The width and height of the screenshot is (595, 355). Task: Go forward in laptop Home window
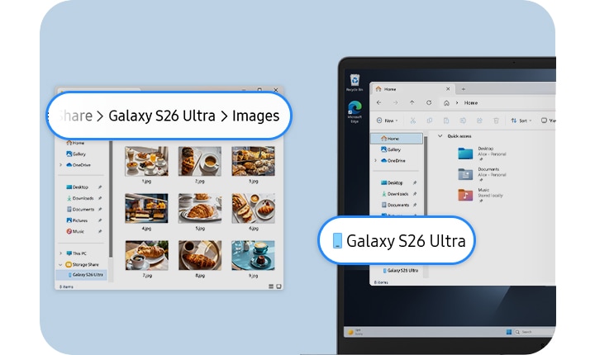(x=395, y=102)
